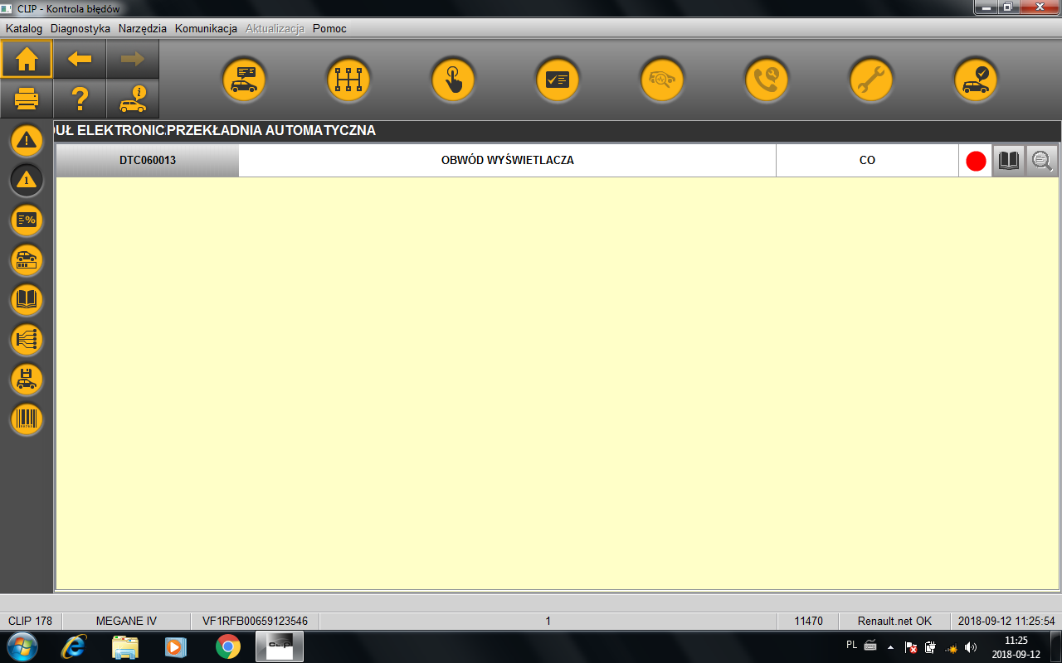Click the red fault status indicator

click(x=976, y=161)
